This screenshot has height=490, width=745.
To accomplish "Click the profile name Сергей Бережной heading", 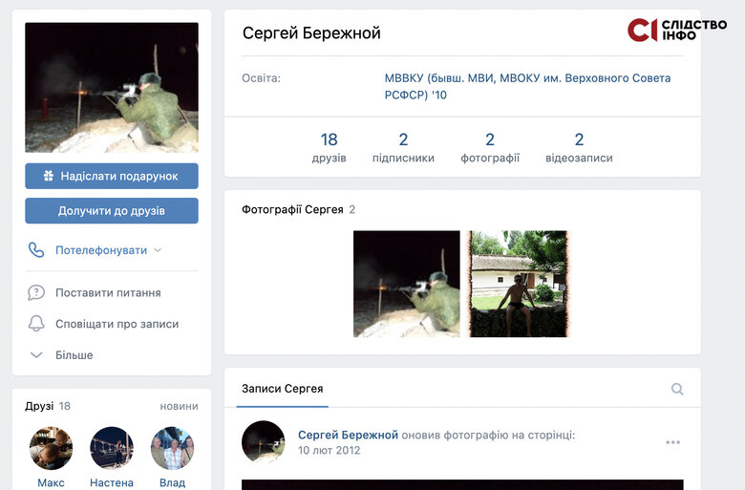I will pyautogui.click(x=311, y=33).
